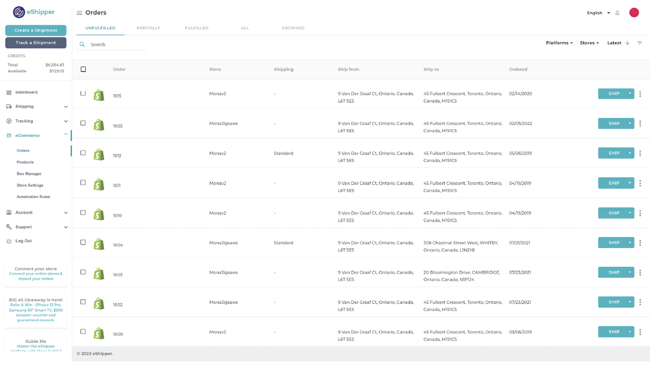Click the Shopify icon for order 1012

[x=99, y=155]
